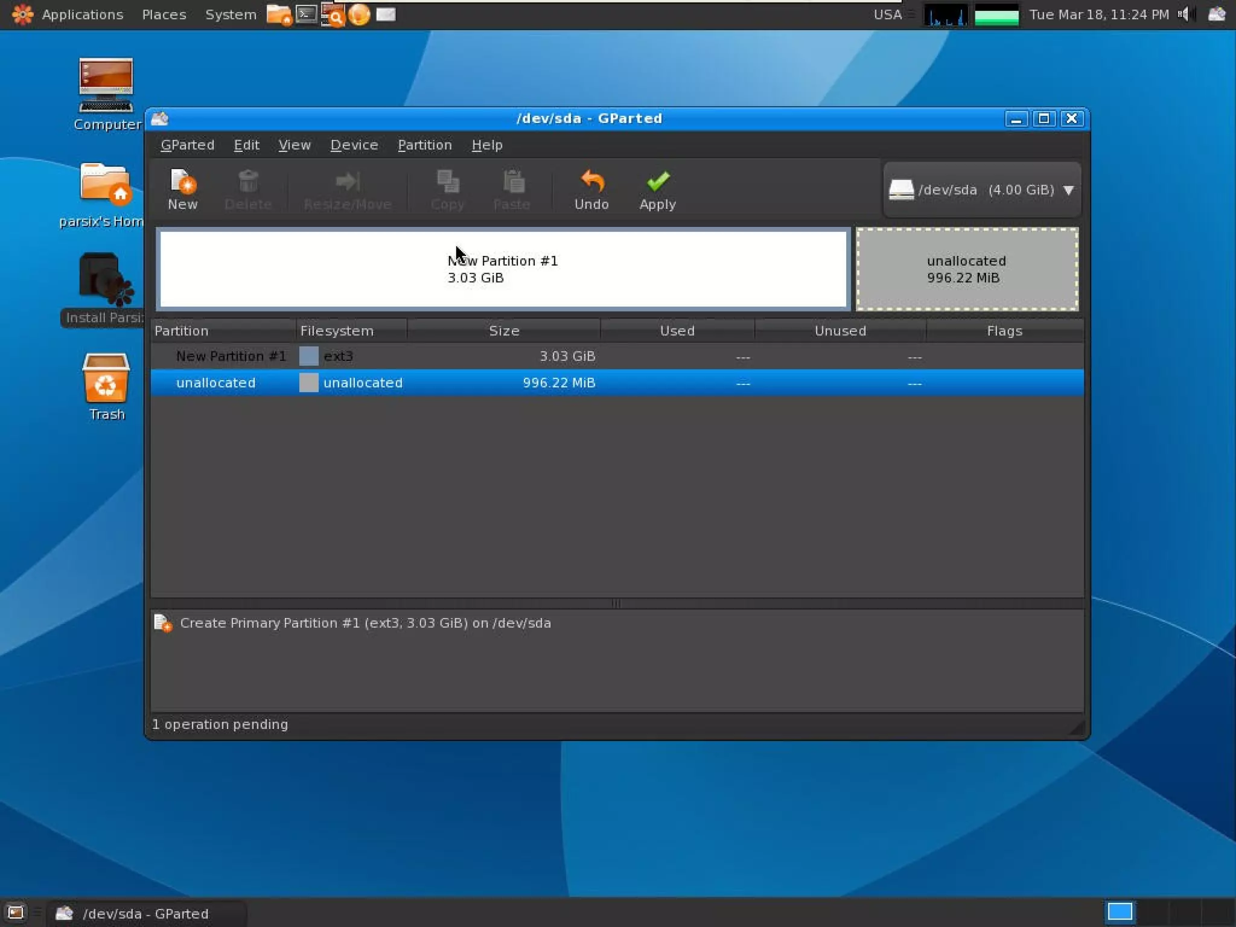Click show desktop icon in bottom panel
This screenshot has width=1236, height=927.
[15, 913]
